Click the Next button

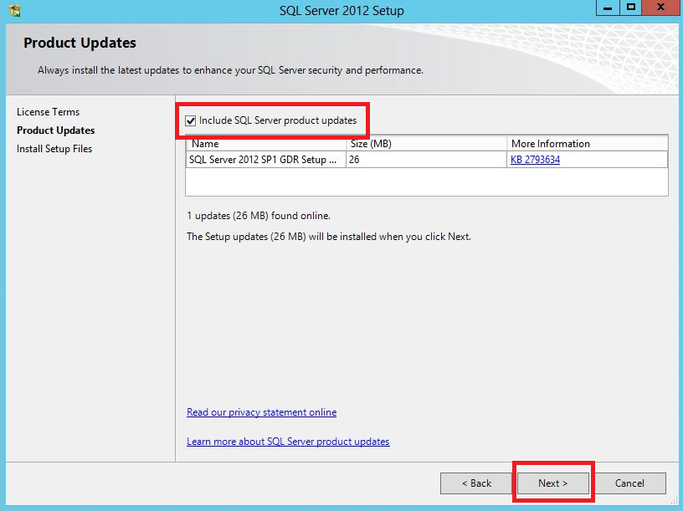pyautogui.click(x=552, y=483)
